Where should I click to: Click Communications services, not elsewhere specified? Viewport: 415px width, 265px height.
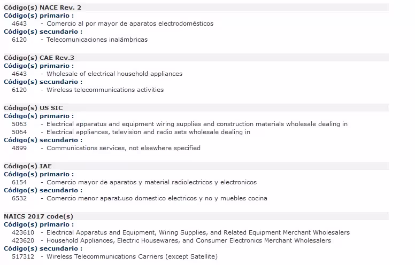(x=124, y=148)
